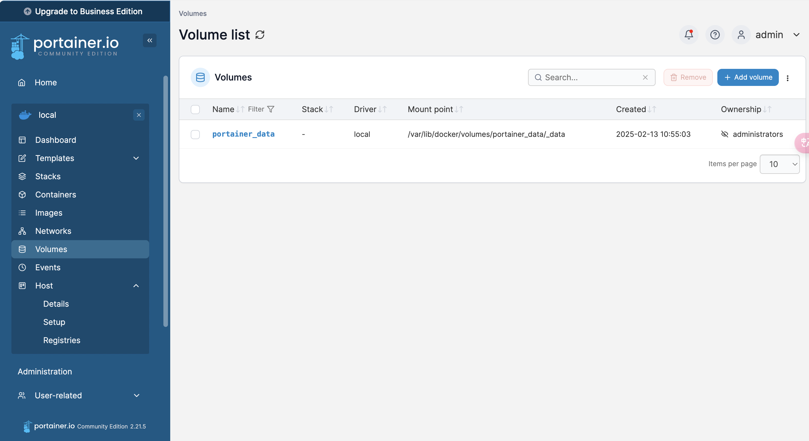Screen dimensions: 809x441
Task: Collapse the Host submenu
Action: click(136, 286)
